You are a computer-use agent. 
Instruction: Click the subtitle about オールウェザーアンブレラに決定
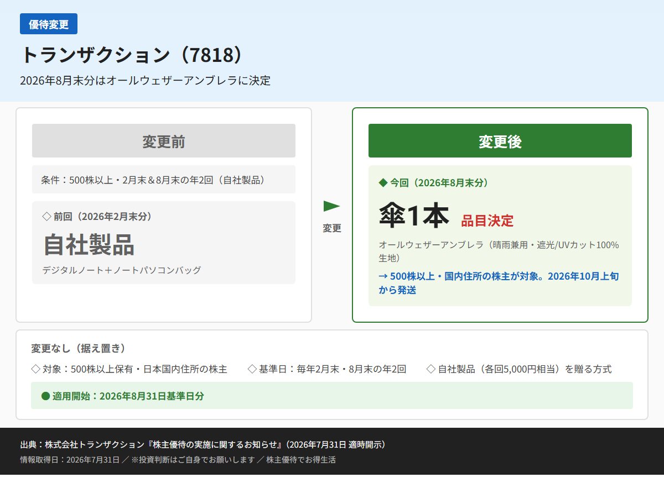[x=146, y=80]
